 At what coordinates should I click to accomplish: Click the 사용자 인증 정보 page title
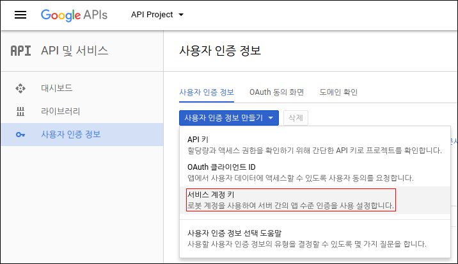coord(220,51)
